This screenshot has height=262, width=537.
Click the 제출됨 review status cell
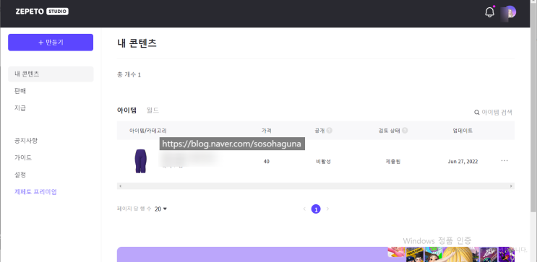tap(393, 162)
